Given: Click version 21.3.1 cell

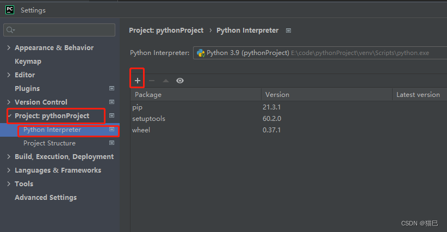Looking at the screenshot, I should click(272, 107).
